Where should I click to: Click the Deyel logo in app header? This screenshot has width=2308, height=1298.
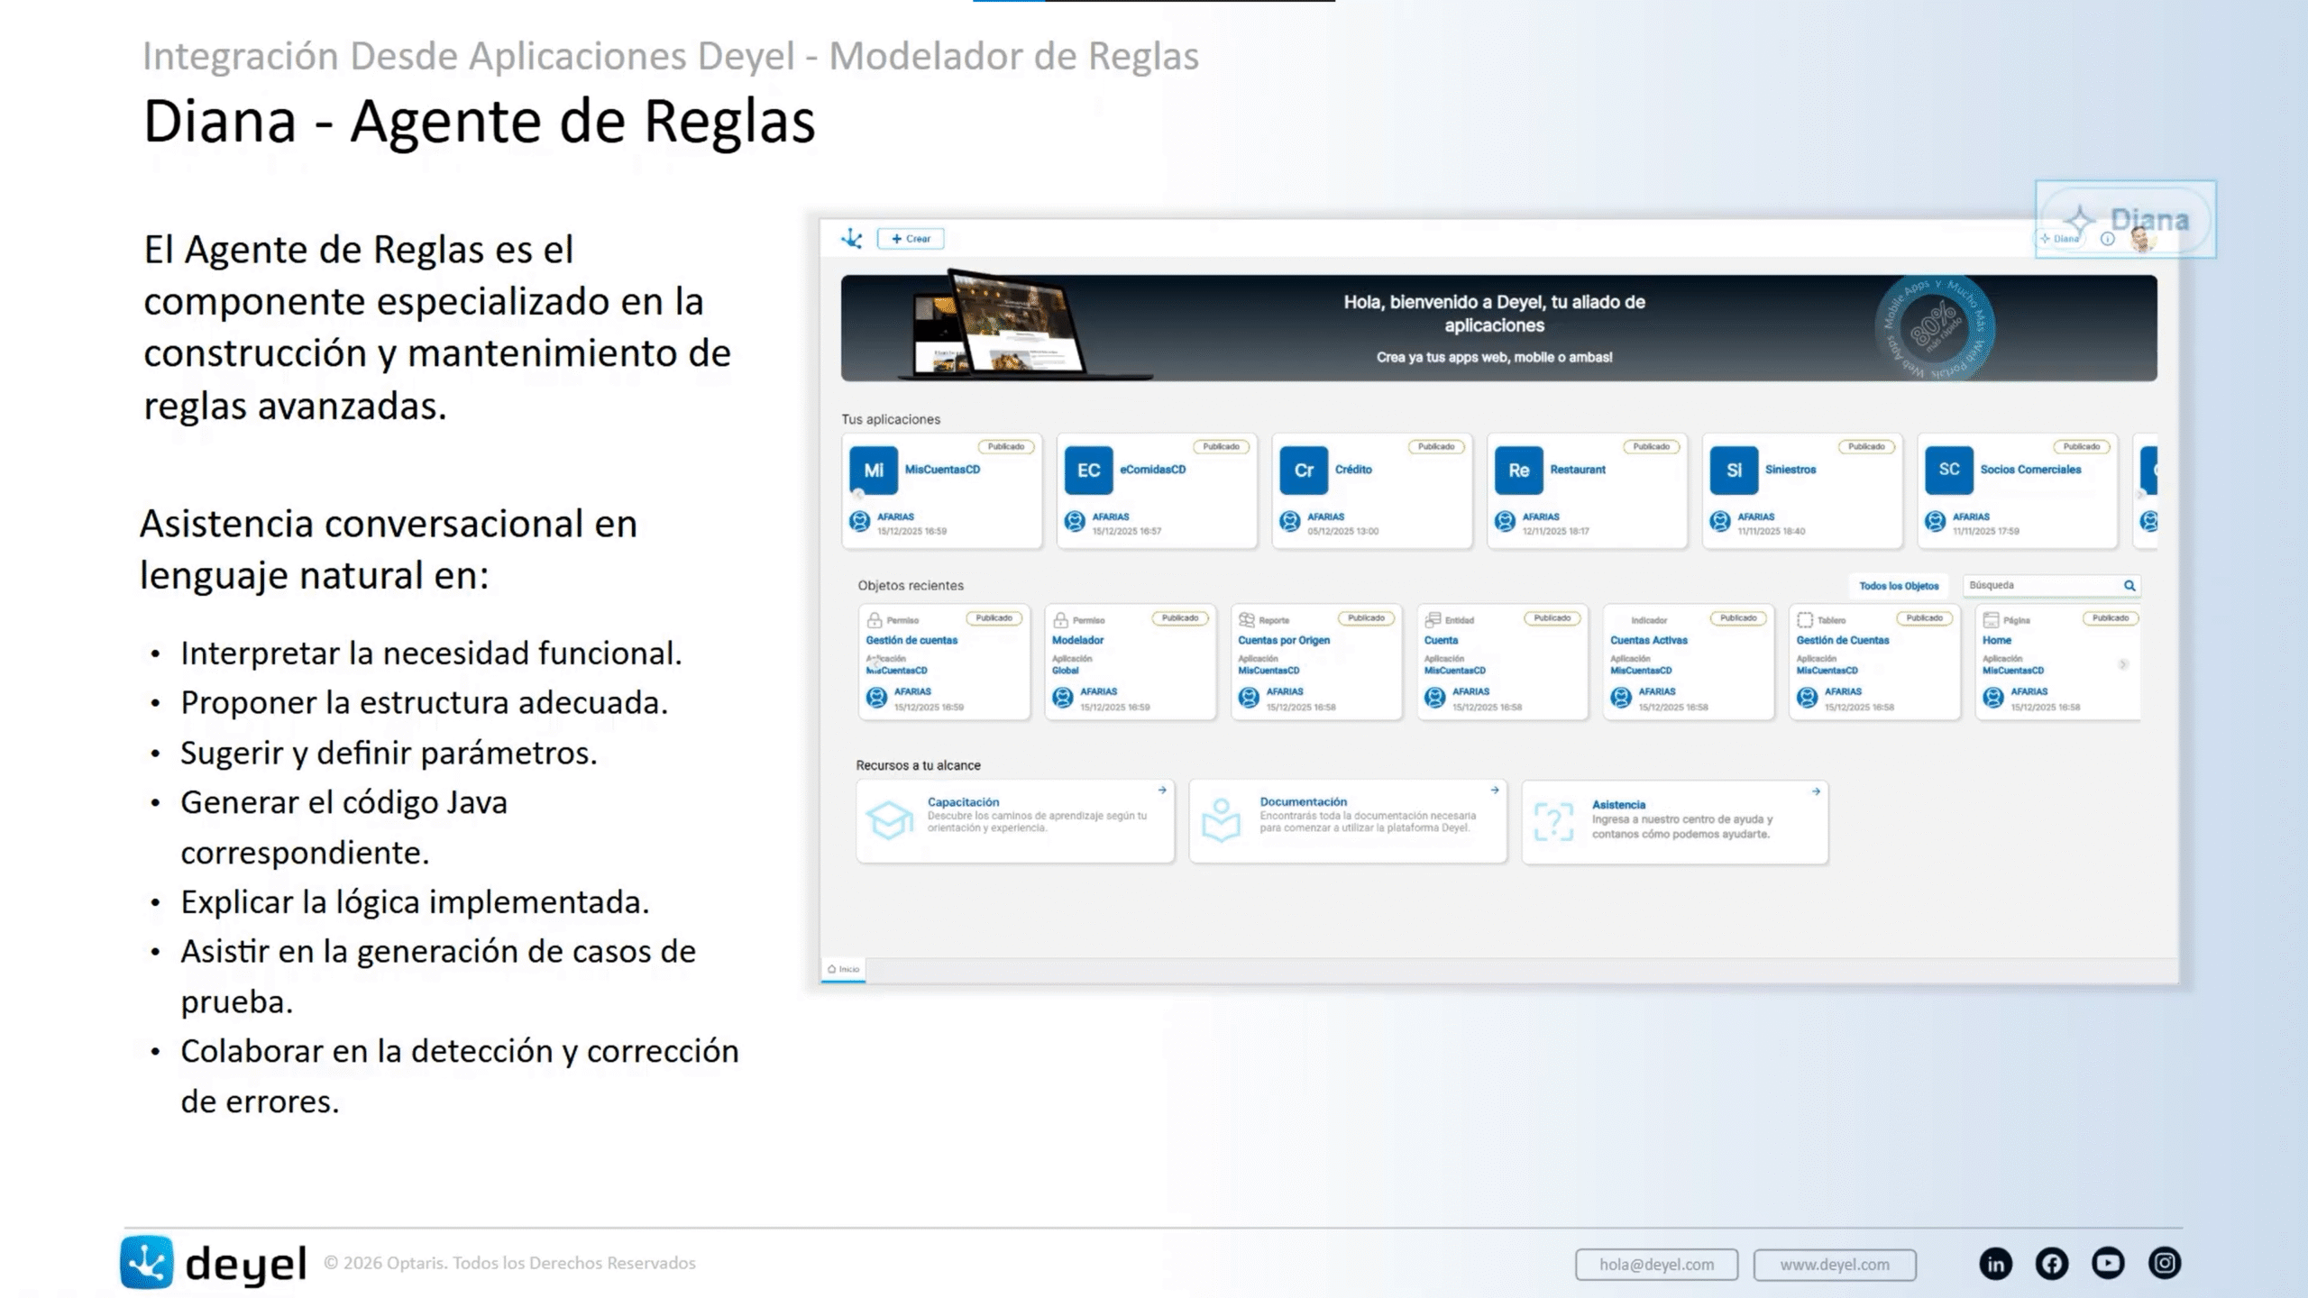coord(852,238)
